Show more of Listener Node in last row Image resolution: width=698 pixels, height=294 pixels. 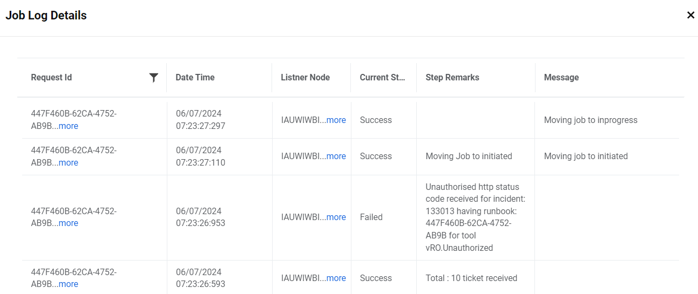tap(336, 278)
